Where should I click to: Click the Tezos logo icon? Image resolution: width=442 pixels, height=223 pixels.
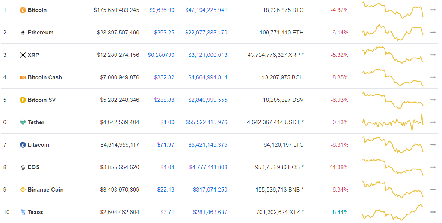(23, 212)
